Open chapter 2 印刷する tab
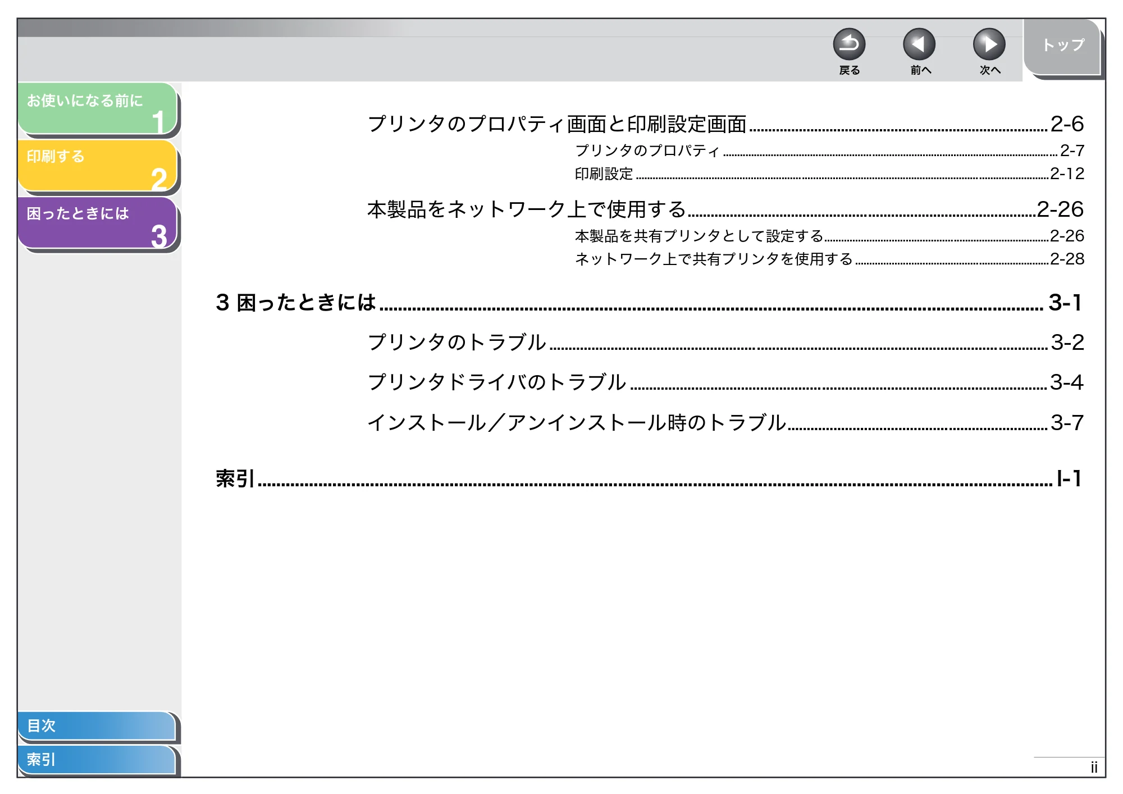The width and height of the screenshot is (1123, 794). (98, 166)
